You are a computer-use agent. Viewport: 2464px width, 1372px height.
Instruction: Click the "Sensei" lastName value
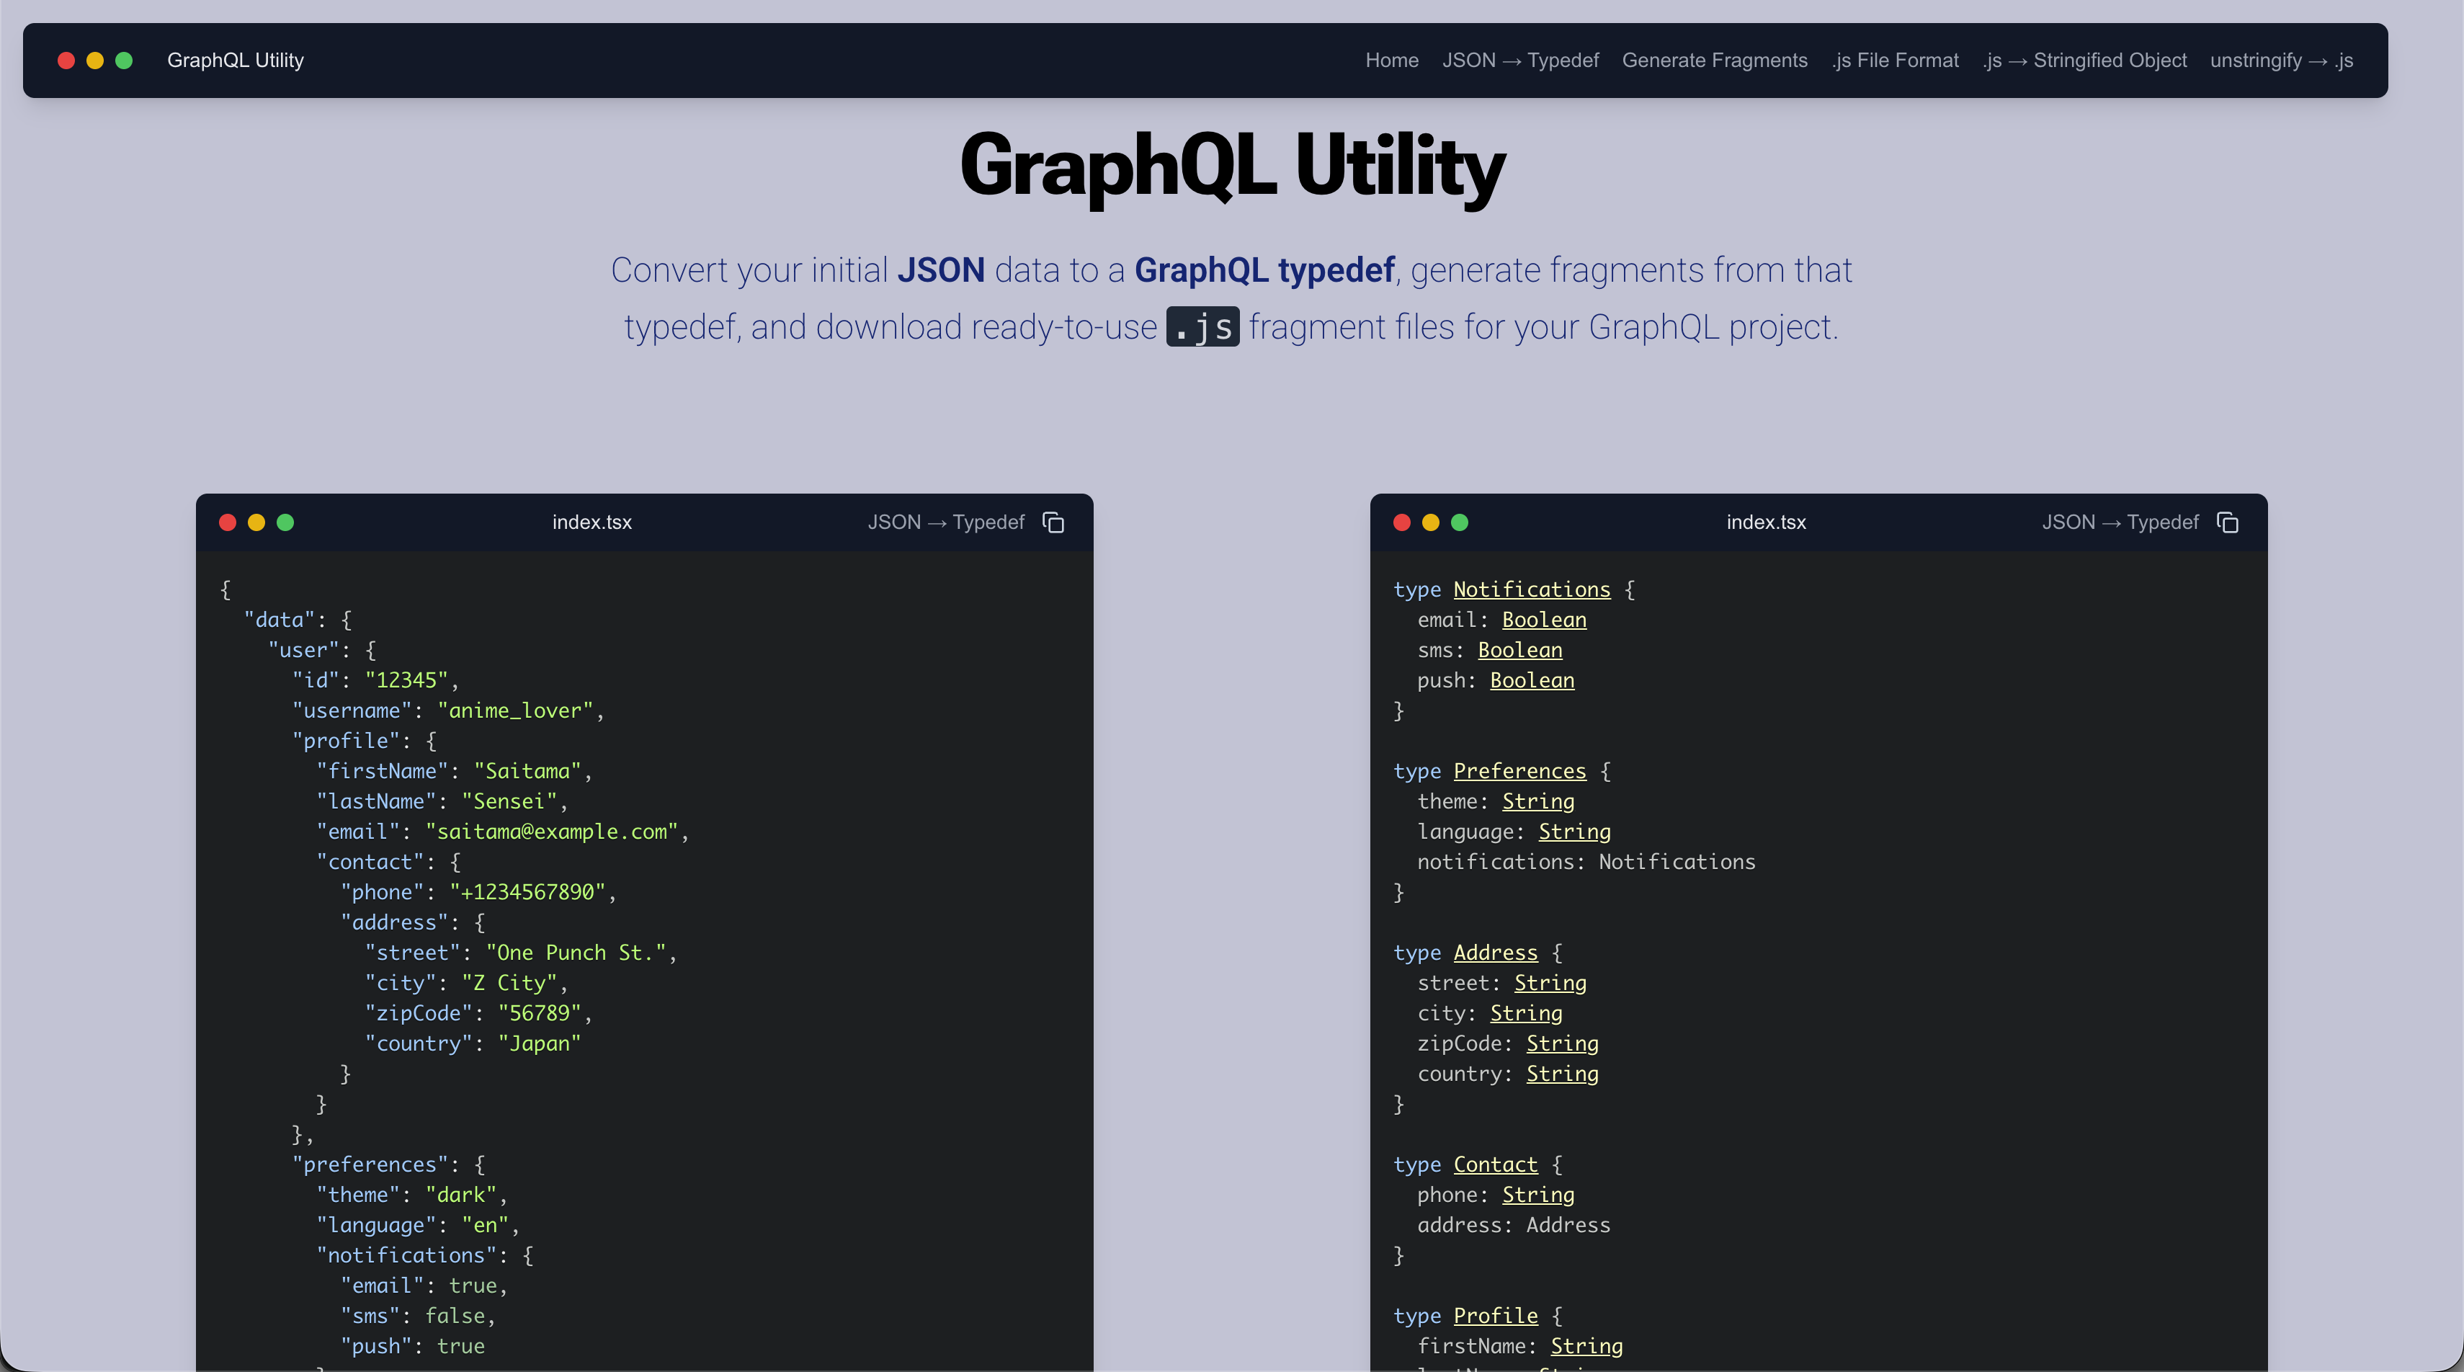[x=509, y=802]
